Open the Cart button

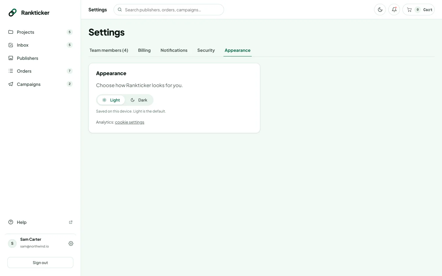click(419, 10)
